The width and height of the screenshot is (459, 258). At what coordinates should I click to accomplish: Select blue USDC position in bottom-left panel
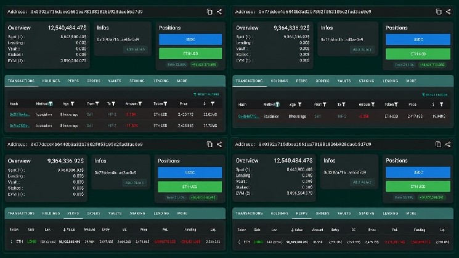190,172
